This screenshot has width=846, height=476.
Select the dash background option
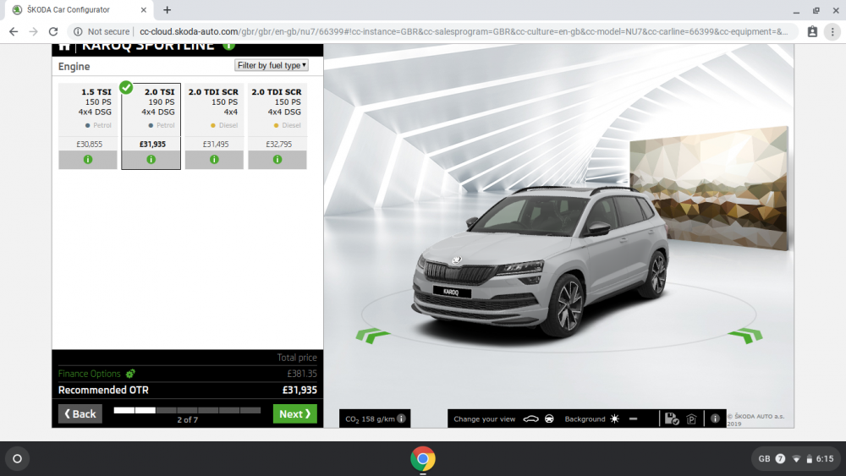(x=633, y=419)
